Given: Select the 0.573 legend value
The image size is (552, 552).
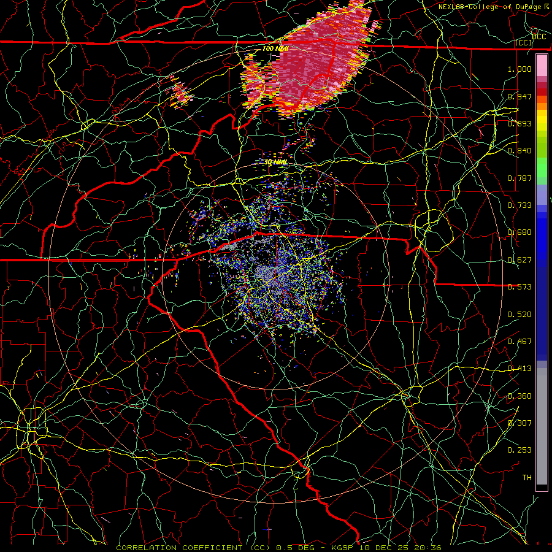Looking at the screenshot, I should click(x=519, y=287).
